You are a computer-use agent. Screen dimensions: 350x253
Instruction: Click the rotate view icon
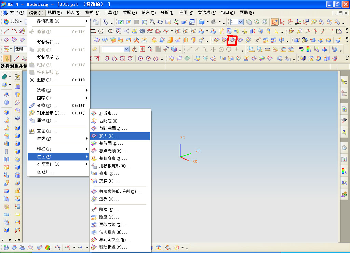tap(160, 22)
